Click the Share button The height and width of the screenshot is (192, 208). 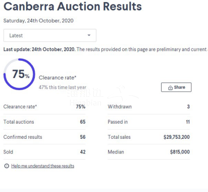point(176,87)
